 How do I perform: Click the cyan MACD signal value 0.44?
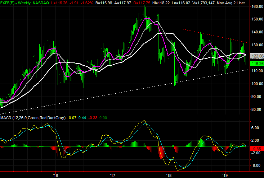82,118
